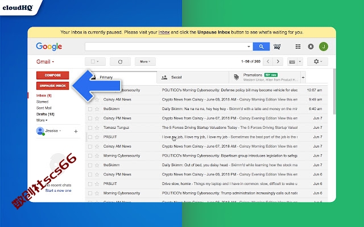
Task: Refresh the inbox
Action: pyautogui.click(x=120, y=62)
